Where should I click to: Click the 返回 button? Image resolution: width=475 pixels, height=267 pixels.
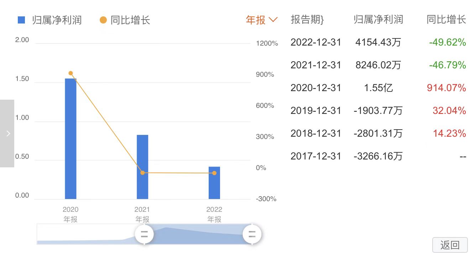tap(450, 245)
